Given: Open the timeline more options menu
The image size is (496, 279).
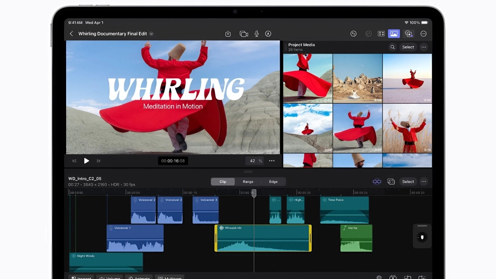Looking at the screenshot, I should click(424, 181).
